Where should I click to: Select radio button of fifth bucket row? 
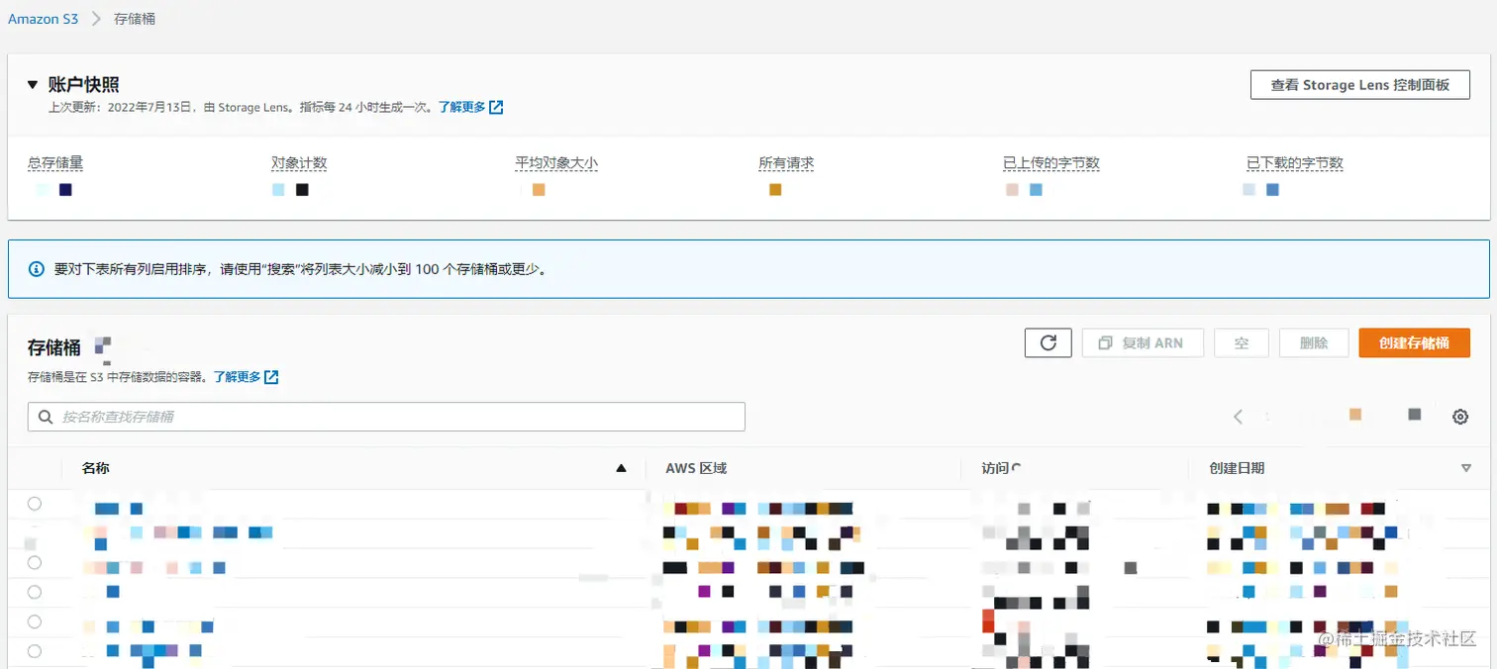coord(35,621)
